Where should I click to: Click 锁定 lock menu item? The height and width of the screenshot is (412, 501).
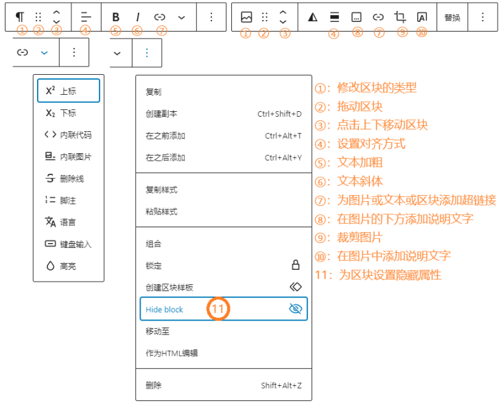pos(224,266)
